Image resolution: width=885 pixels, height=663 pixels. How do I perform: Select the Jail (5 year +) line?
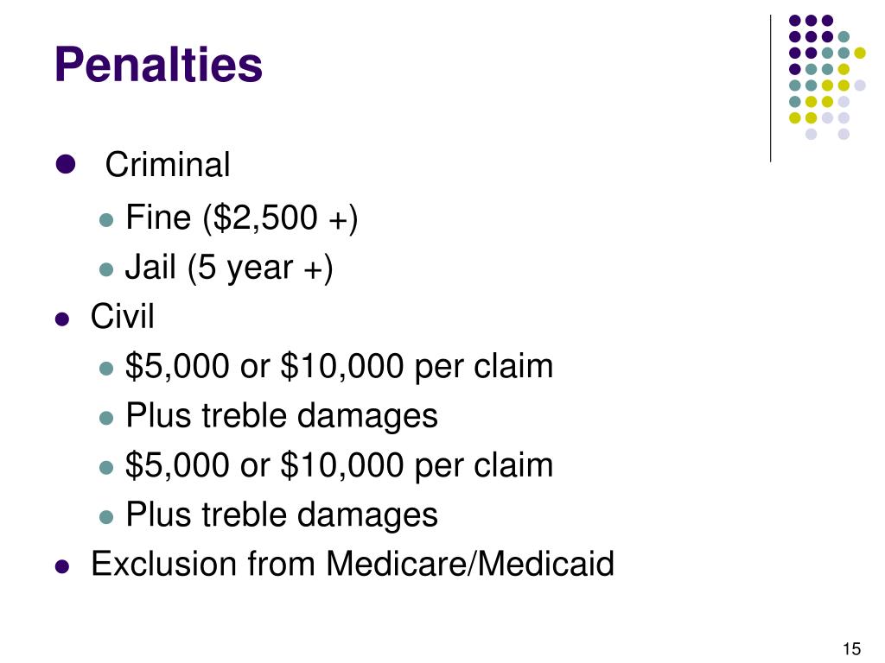click(x=229, y=268)
